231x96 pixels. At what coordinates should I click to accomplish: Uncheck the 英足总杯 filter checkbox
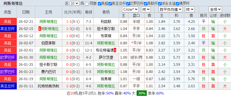tap(110, 4)
